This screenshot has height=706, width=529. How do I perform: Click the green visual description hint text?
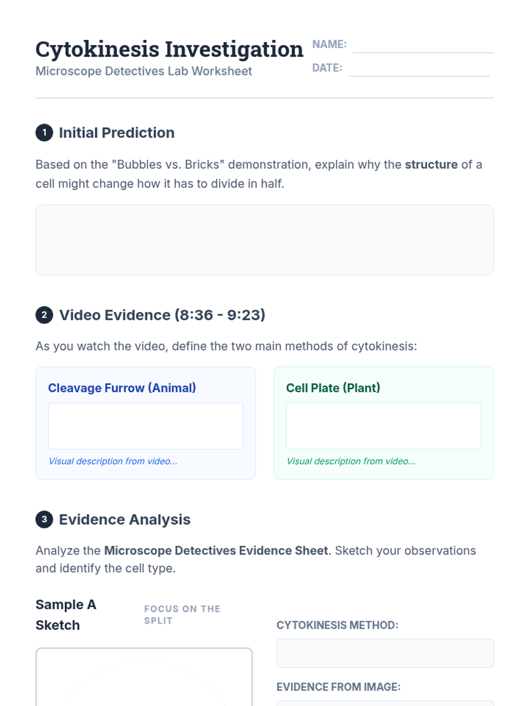(x=351, y=461)
